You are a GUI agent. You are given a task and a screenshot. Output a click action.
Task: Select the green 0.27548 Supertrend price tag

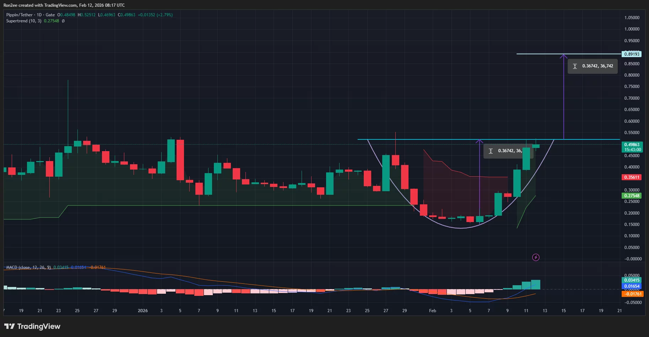click(632, 196)
